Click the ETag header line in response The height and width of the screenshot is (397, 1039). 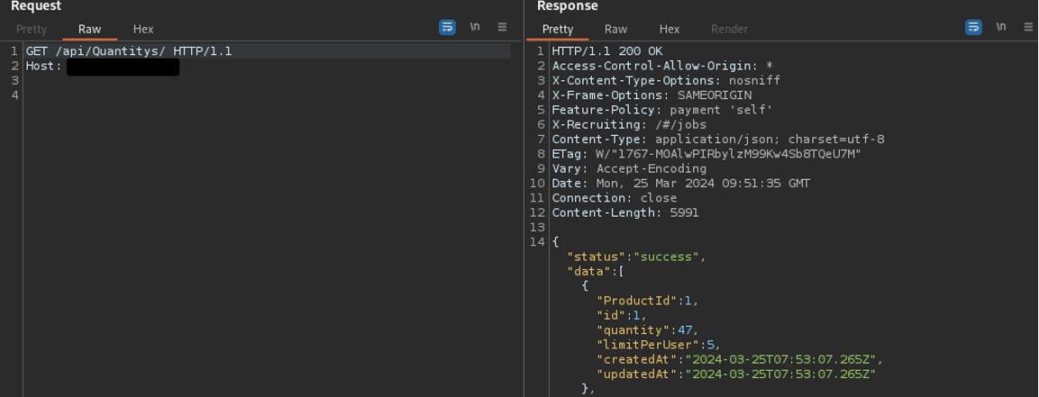click(x=706, y=154)
